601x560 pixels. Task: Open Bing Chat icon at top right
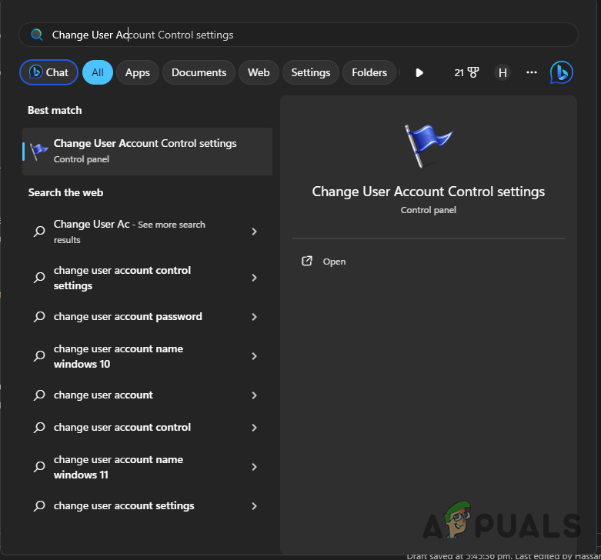tap(561, 72)
